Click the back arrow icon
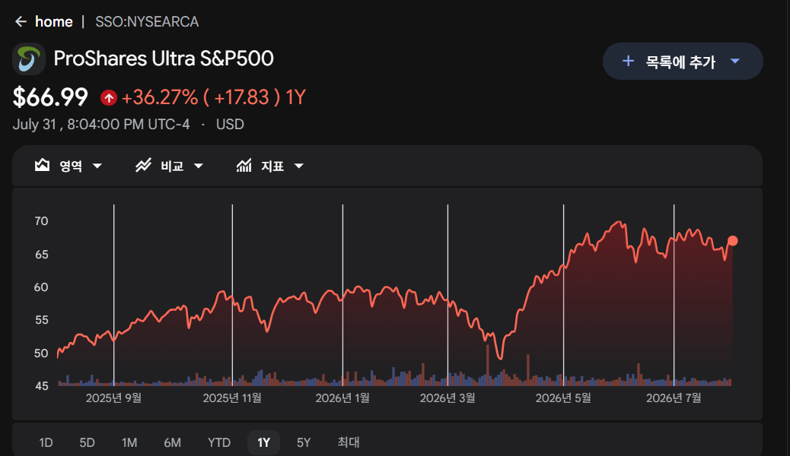Viewport: 790px width, 456px height. click(x=21, y=21)
